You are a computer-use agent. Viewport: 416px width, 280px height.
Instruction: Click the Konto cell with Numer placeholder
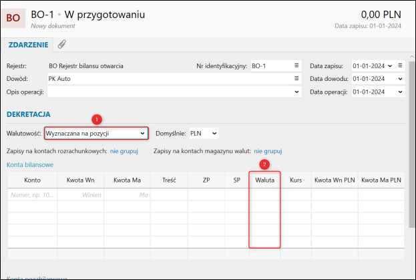pos(32,195)
